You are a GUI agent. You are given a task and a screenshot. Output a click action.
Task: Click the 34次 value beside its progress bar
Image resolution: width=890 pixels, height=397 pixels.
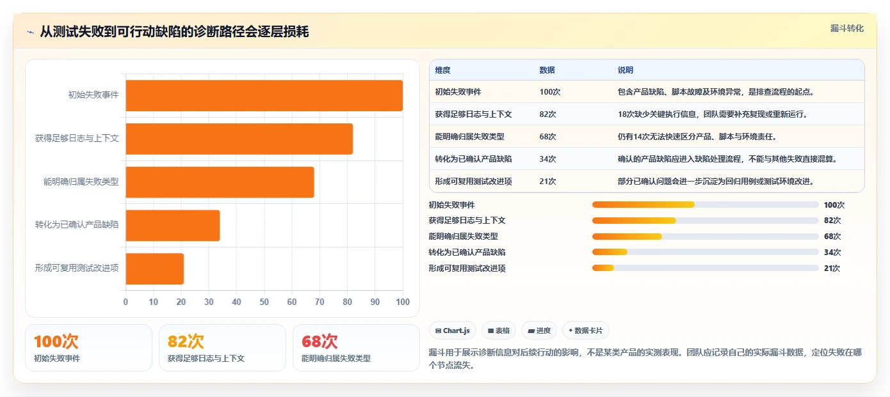832,253
